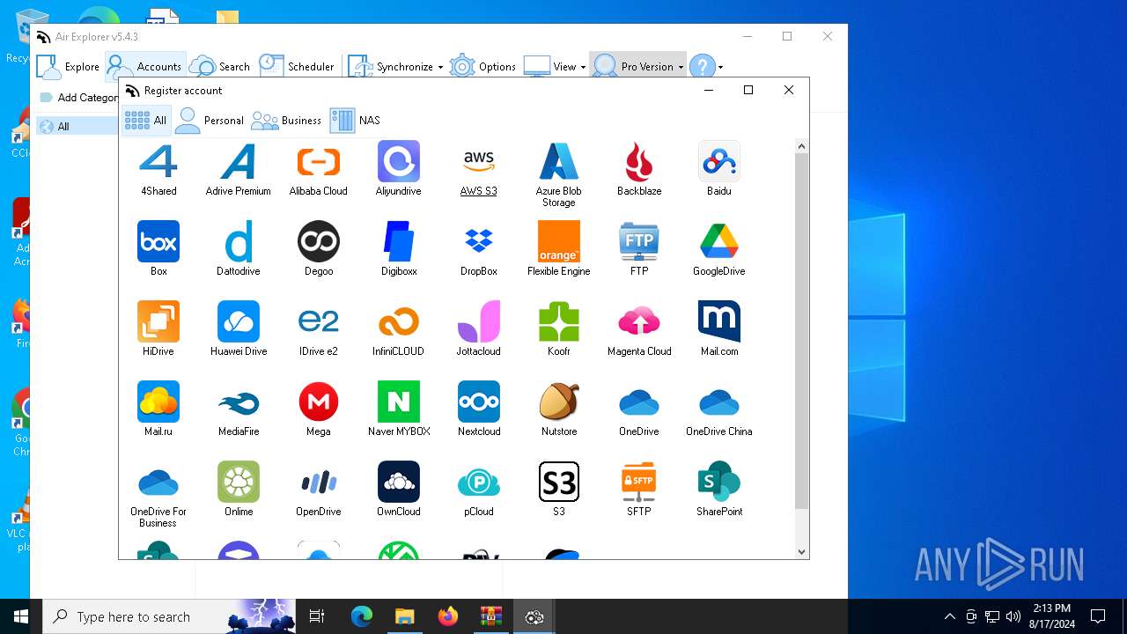Select the Mail.com icon
This screenshot has width=1127, height=634.
719,321
